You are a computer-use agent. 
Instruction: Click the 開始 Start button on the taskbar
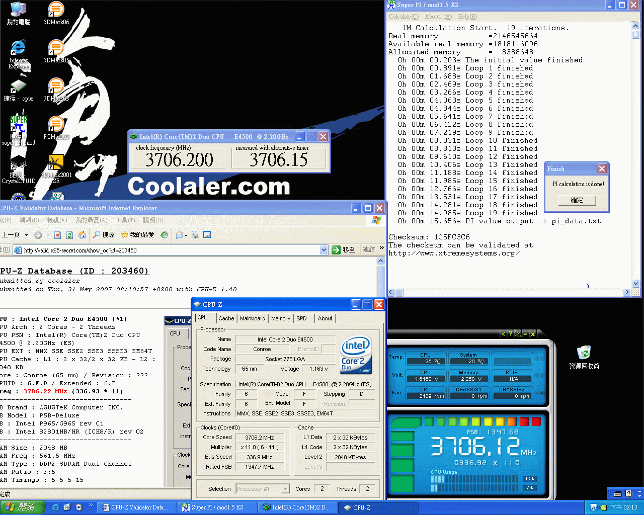(22, 507)
